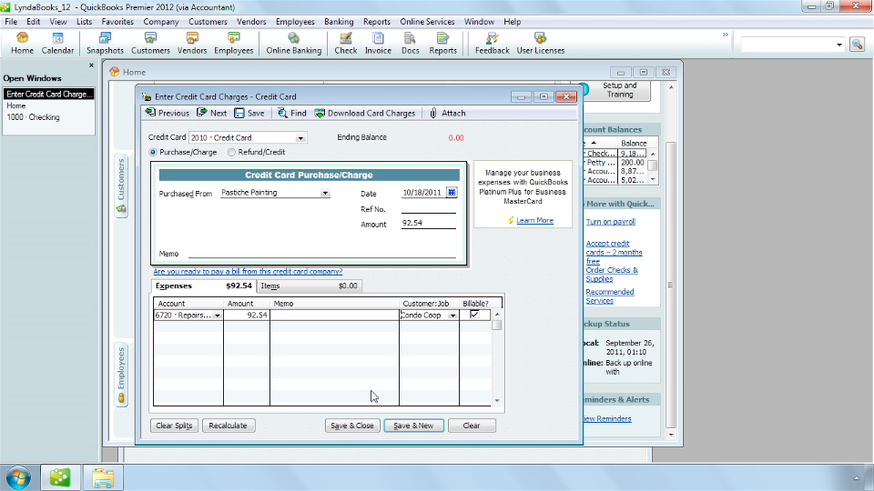Open the Help menu
Image resolution: width=874 pixels, height=491 pixels.
click(x=513, y=22)
